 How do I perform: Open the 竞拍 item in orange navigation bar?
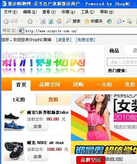pyautogui.click(x=130, y=84)
